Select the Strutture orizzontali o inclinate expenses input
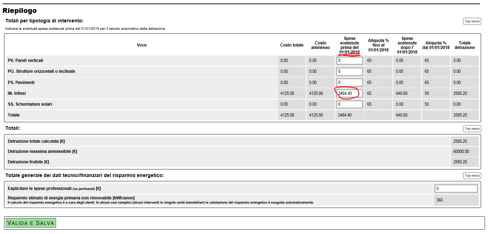 click(349, 72)
